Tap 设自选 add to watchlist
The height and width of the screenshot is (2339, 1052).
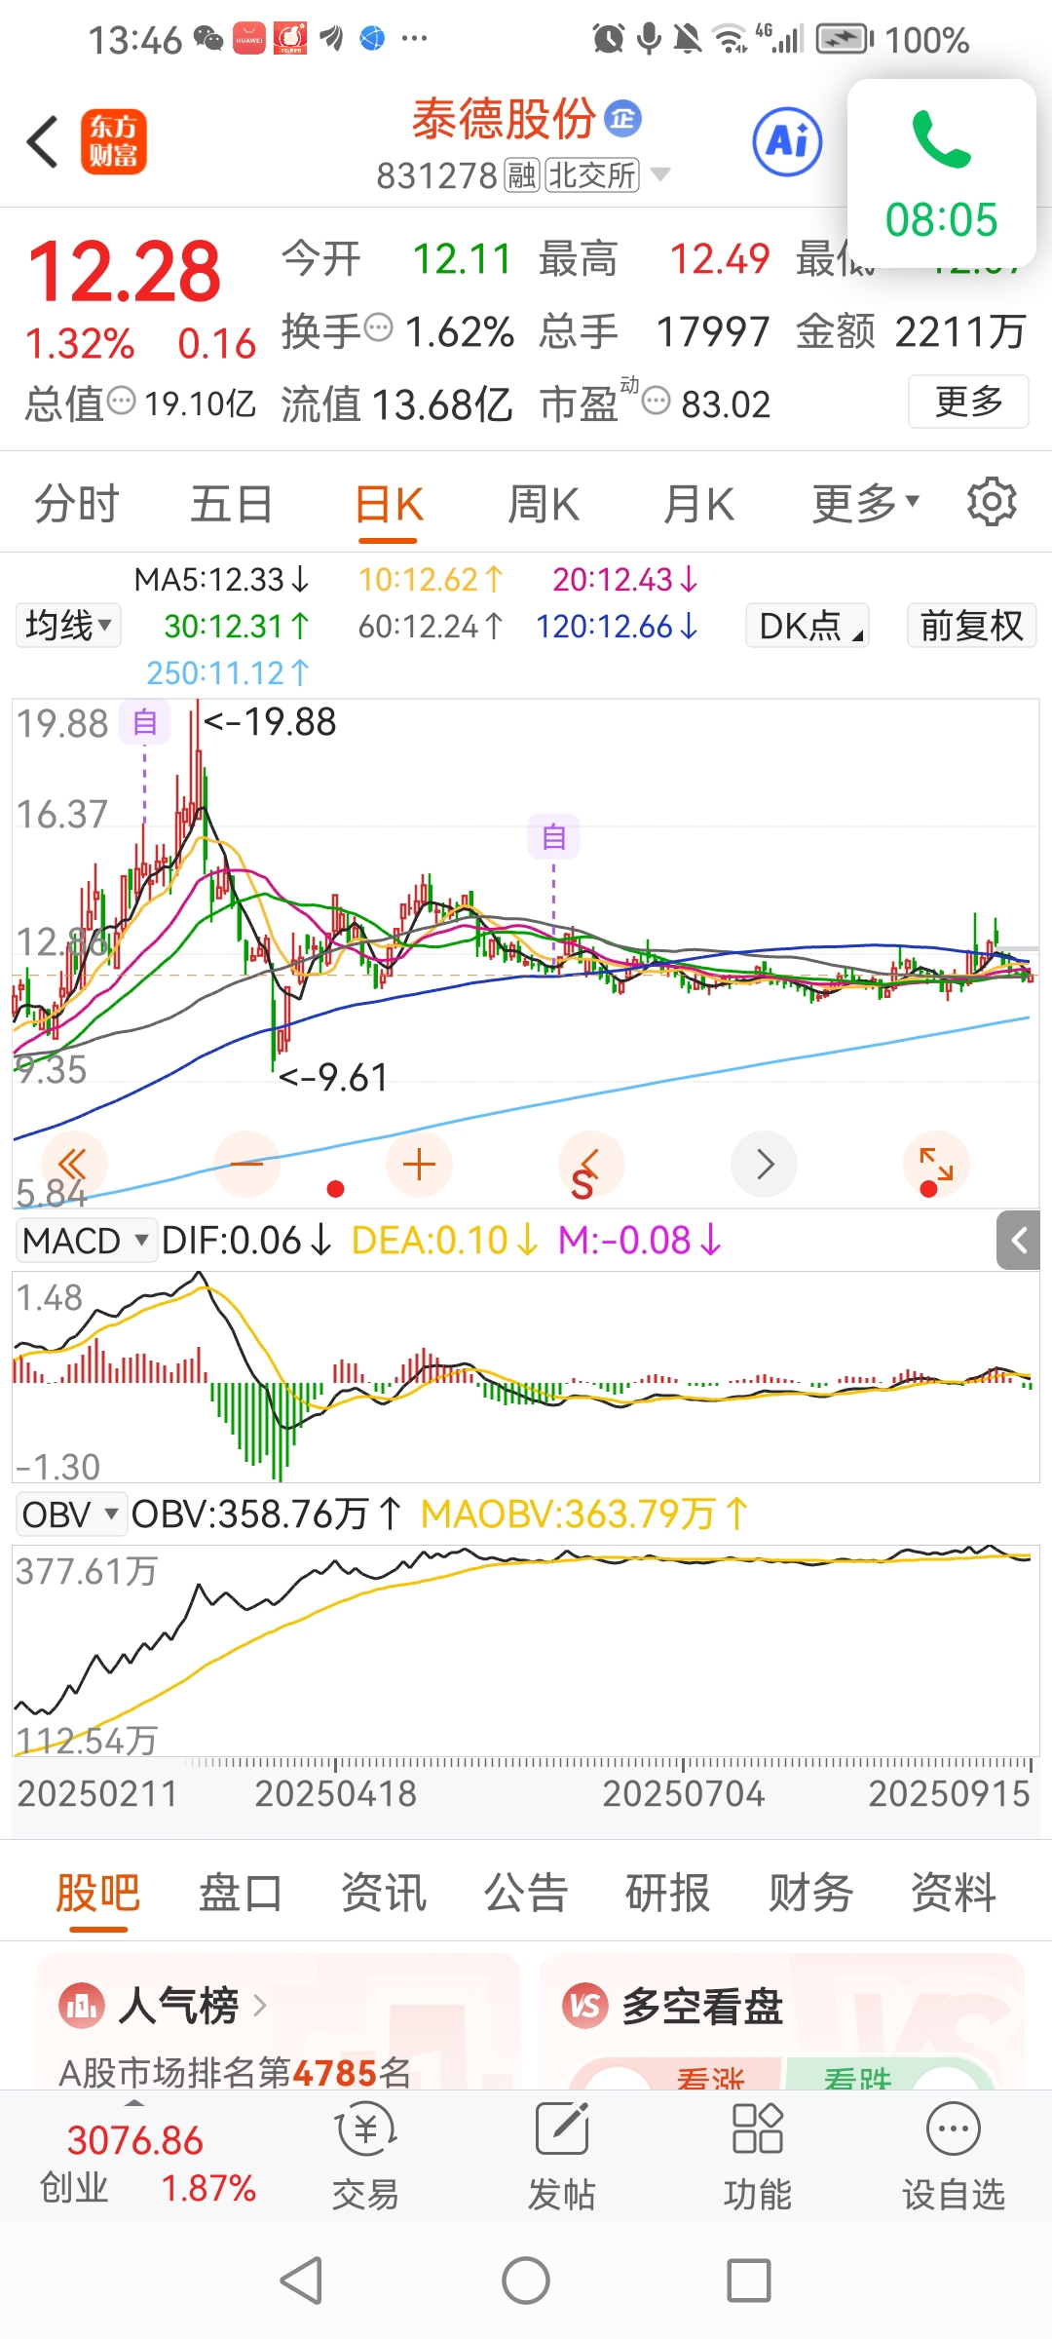[x=954, y=2156]
